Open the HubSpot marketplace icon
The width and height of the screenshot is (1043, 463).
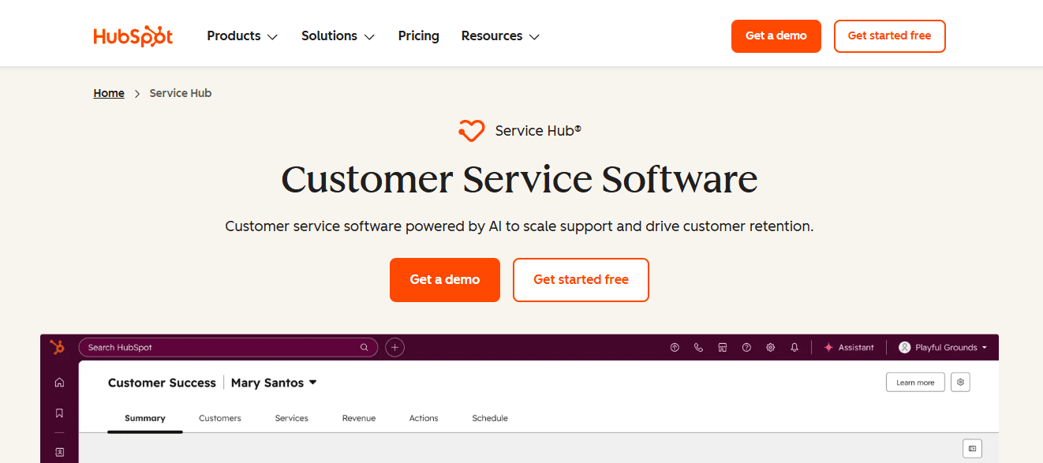(722, 347)
